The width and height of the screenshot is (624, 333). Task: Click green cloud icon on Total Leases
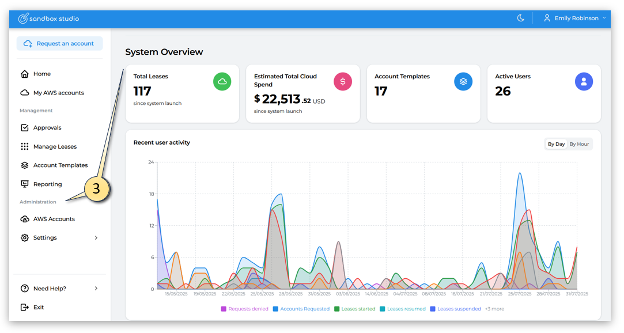[222, 82]
